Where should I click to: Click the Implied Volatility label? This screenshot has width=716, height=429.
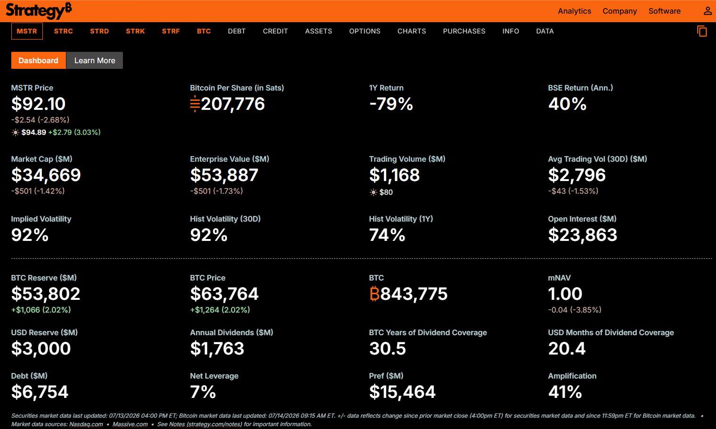click(x=41, y=219)
